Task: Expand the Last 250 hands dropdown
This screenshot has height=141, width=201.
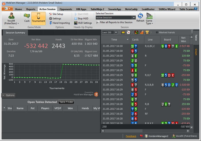Action: coord(116,33)
